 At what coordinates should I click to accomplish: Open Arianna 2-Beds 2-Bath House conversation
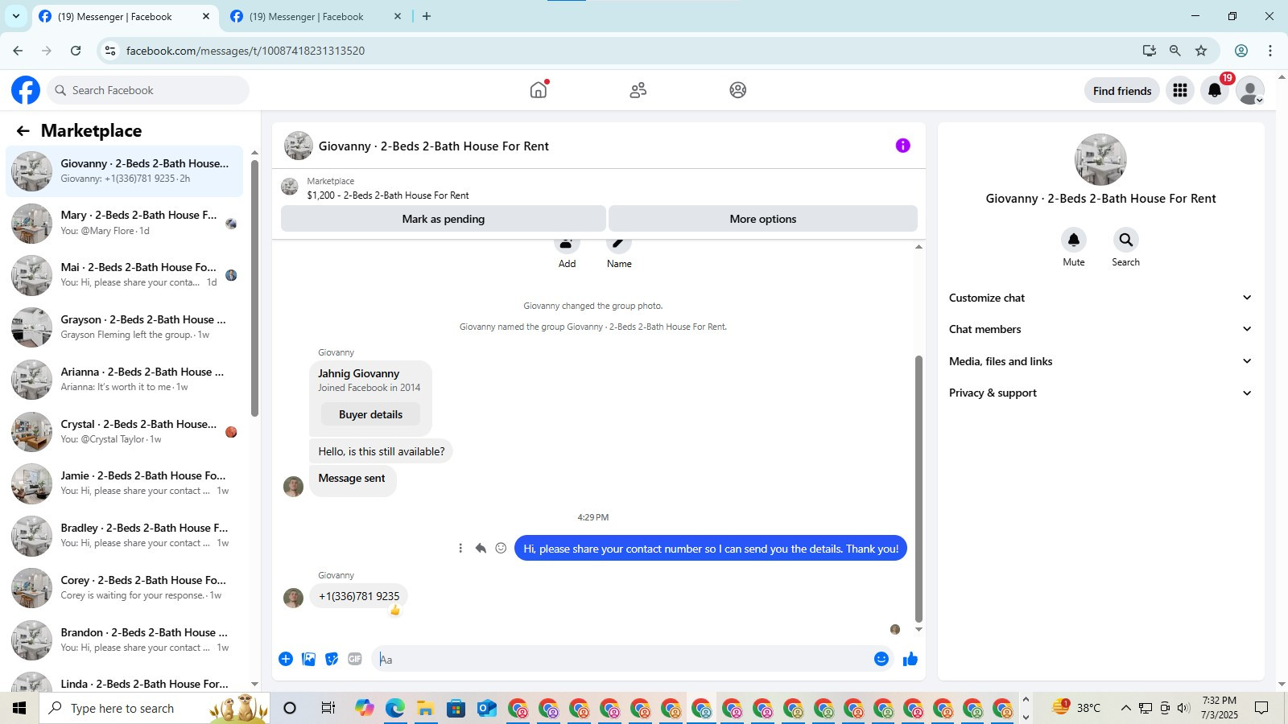125,380
